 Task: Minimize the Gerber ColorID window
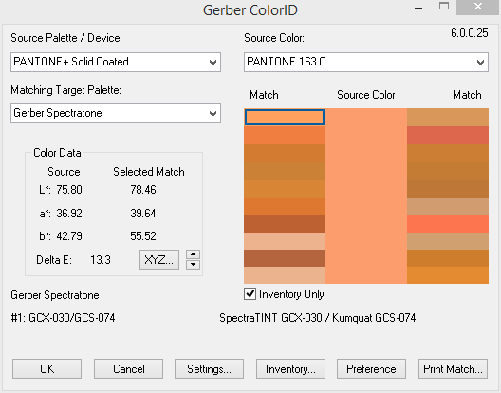[418, 8]
